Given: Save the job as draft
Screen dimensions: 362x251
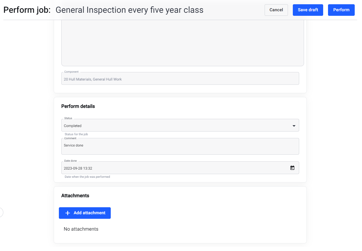Looking at the screenshot, I should coord(308,10).
